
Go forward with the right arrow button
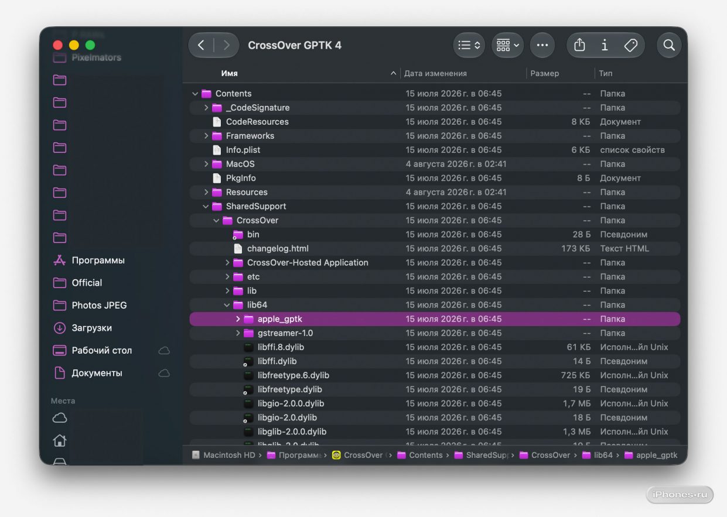[226, 45]
